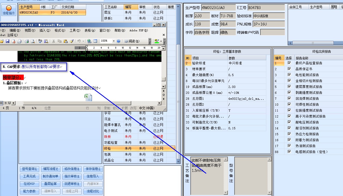
Task: Open the 编辑(E) menu in Word
Action: [x=15, y=30]
